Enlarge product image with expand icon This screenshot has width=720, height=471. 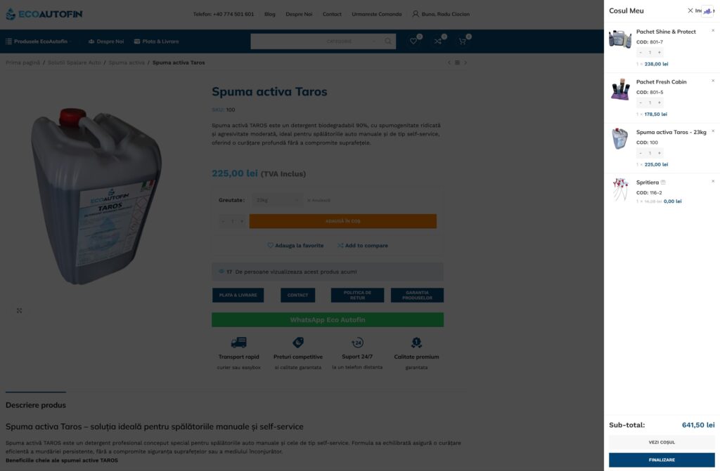pyautogui.click(x=19, y=310)
